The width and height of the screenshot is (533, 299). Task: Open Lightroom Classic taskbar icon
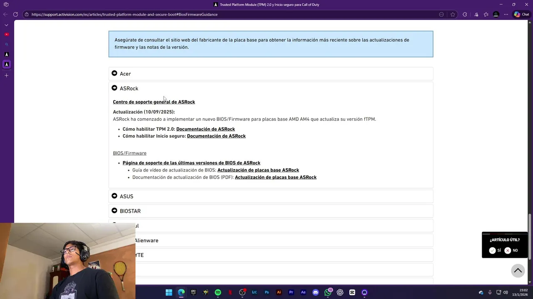[254, 292]
